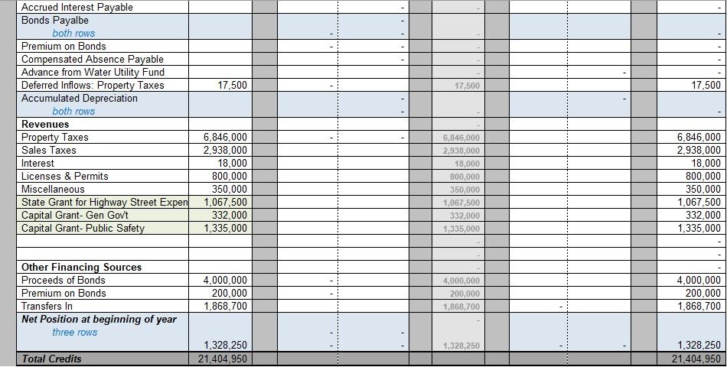Click greyed-out 800,000 Licenses & Permits value
The image size is (727, 367).
465,177
